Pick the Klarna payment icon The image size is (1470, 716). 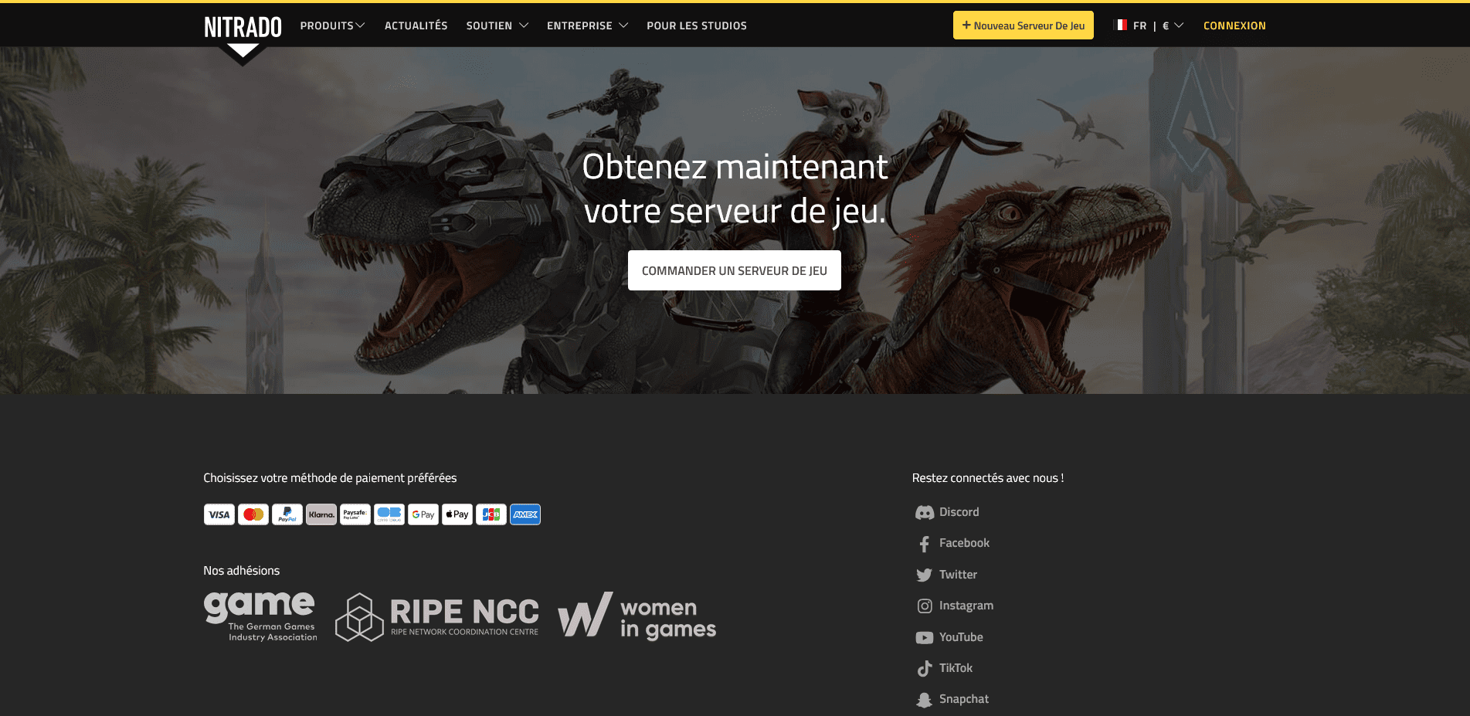point(321,514)
